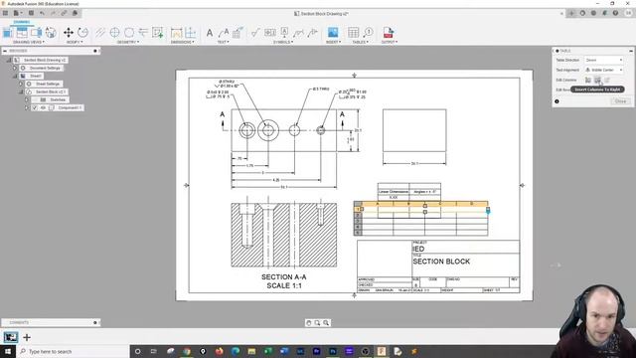Open Microsoft Edge from the taskbar
Image resolution: width=636 pixels, height=358 pixels.
pyautogui.click(x=236, y=351)
